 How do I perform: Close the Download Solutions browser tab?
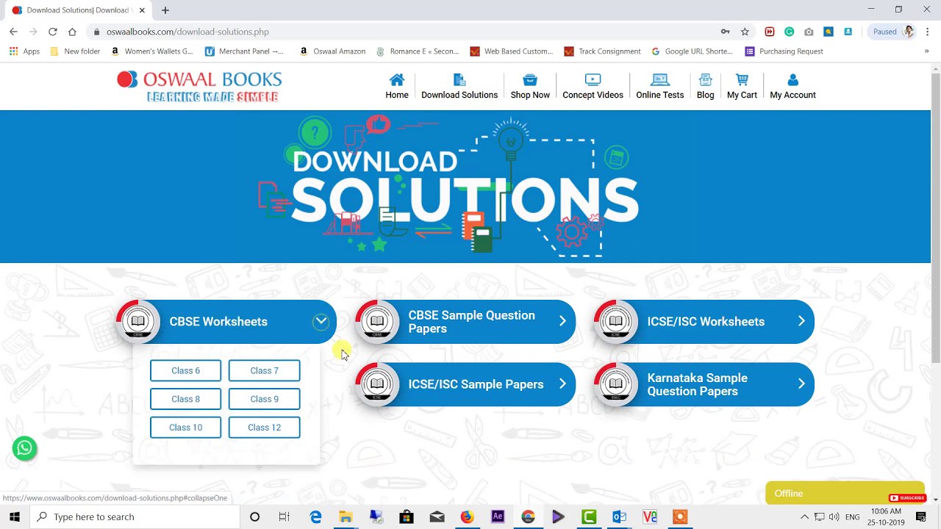tap(142, 10)
